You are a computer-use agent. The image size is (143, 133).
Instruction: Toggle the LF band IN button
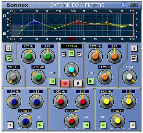click(40, 125)
